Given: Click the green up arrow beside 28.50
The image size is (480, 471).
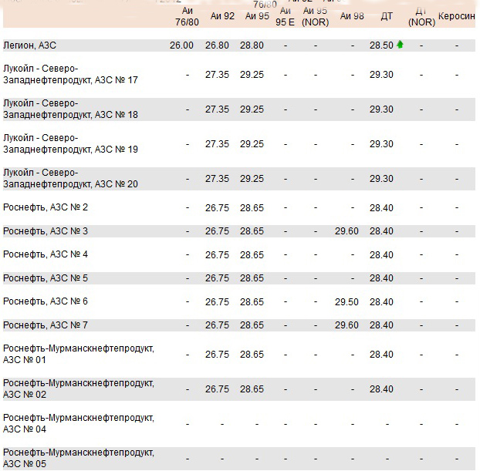Looking at the screenshot, I should [400, 45].
